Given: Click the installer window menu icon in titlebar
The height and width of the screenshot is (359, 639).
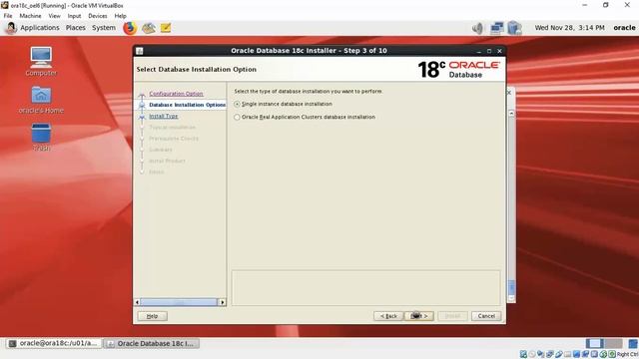Looking at the screenshot, I should point(140,51).
